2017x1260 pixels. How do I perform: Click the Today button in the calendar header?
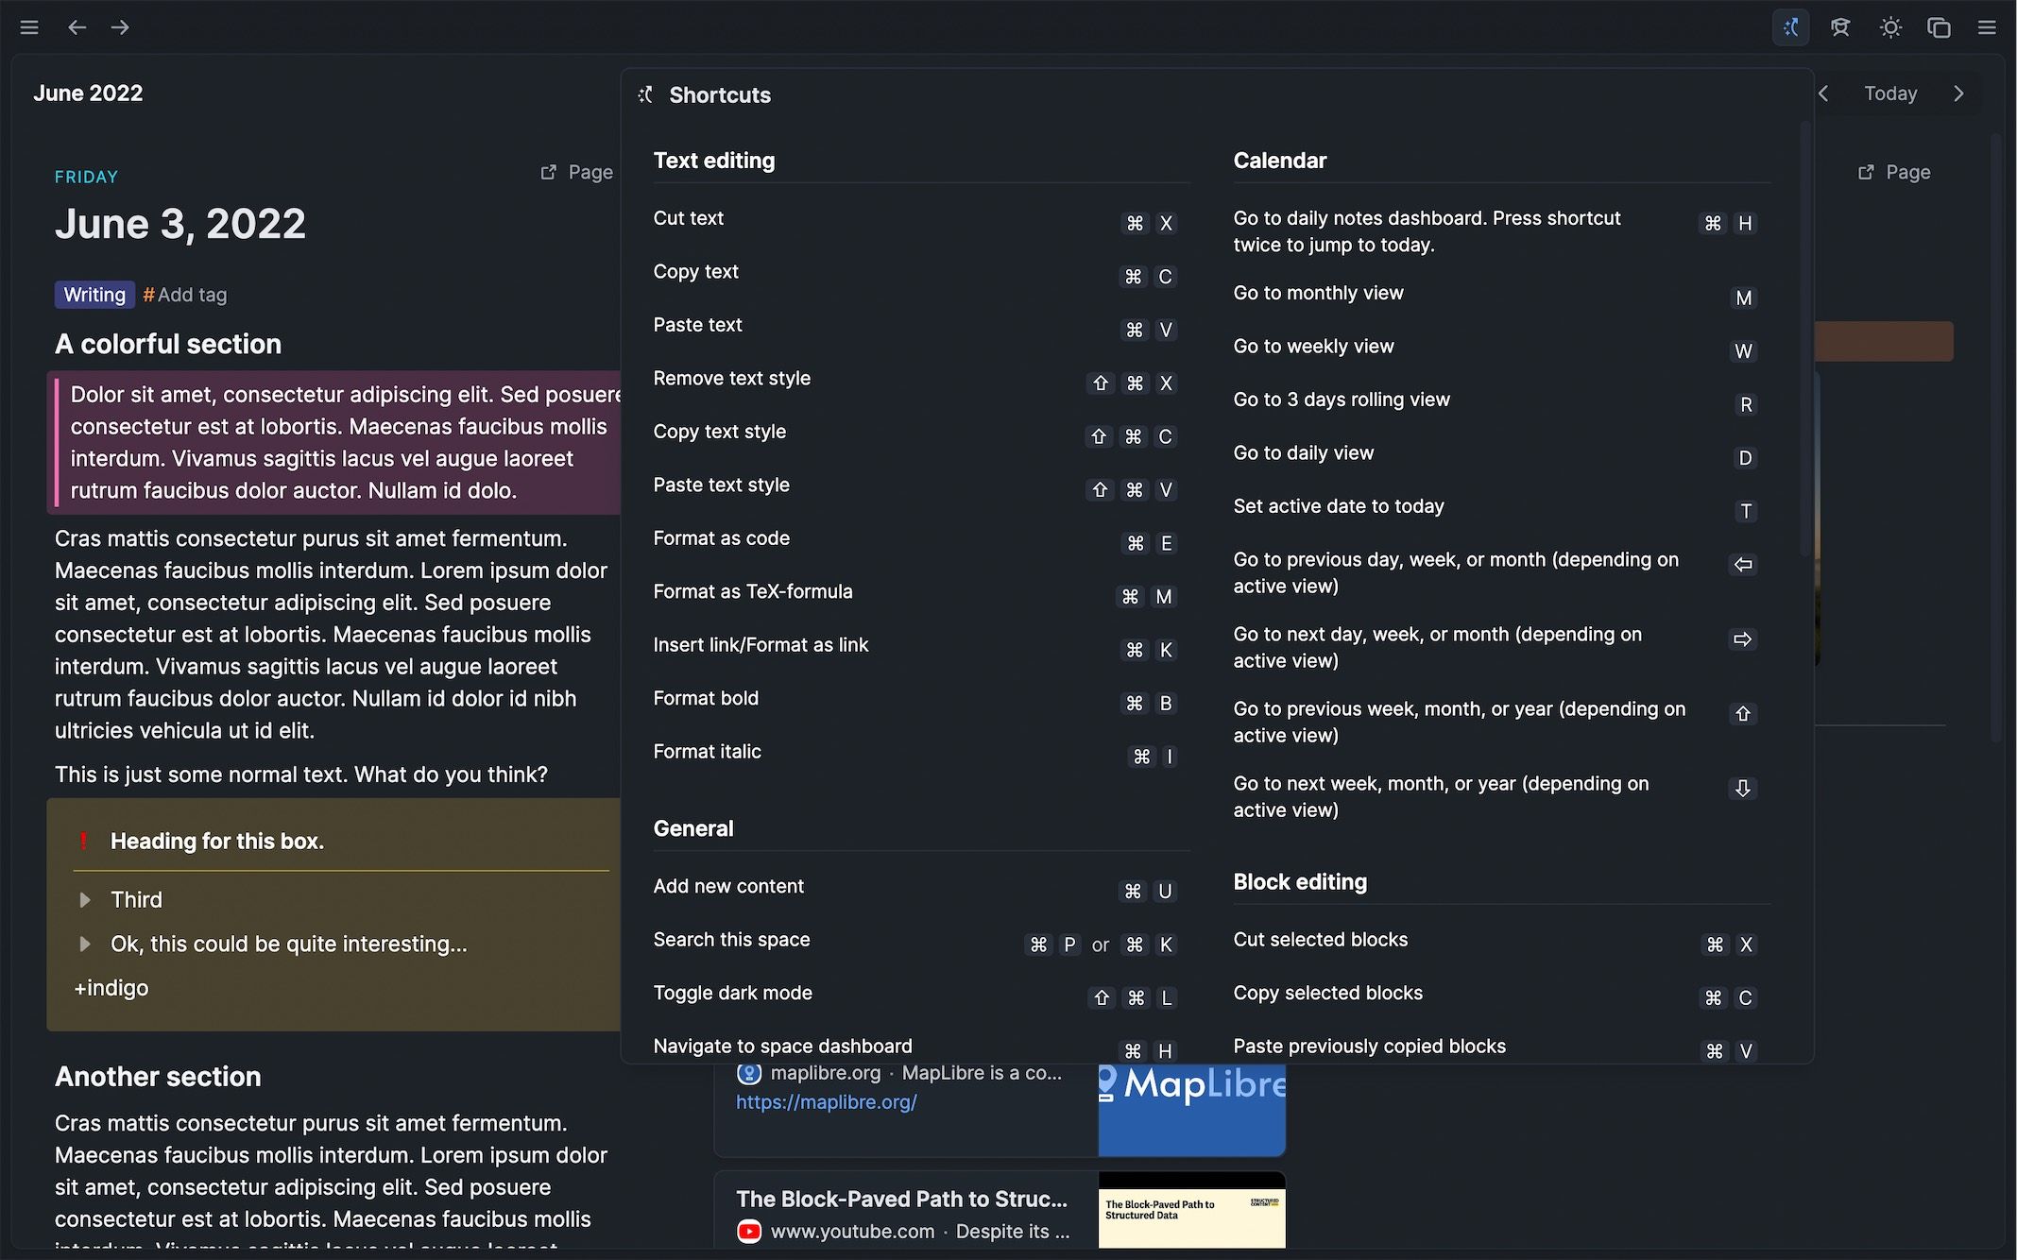click(1889, 93)
